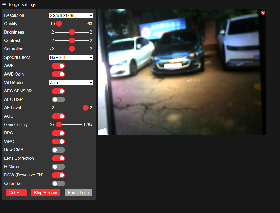280x213 pixels.
Task: Click the Resolution label text
Action: pos(14,15)
